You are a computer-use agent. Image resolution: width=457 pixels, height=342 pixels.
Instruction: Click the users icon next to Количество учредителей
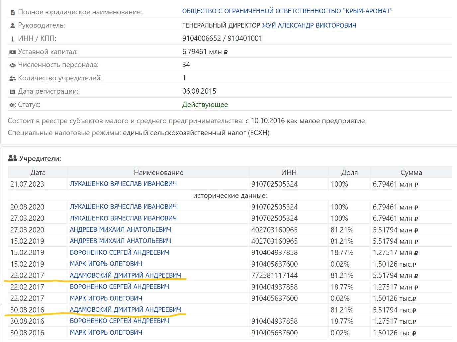13,79
